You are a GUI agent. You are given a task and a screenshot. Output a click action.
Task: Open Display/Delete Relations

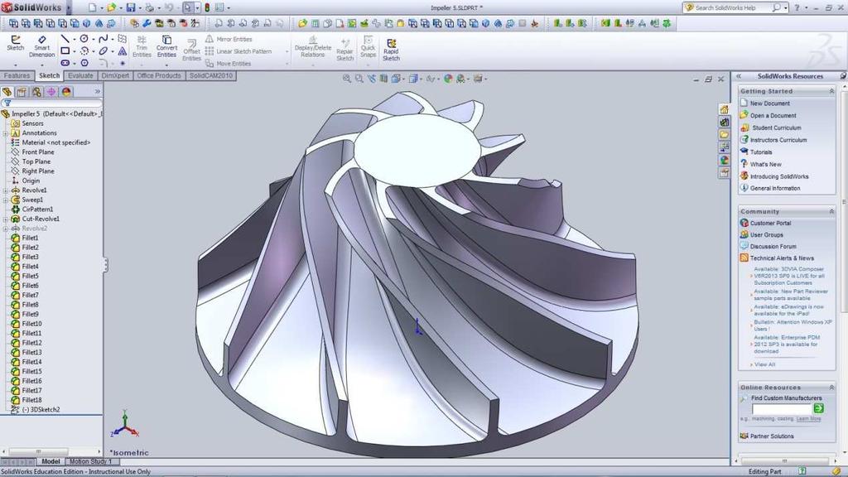coord(312,47)
